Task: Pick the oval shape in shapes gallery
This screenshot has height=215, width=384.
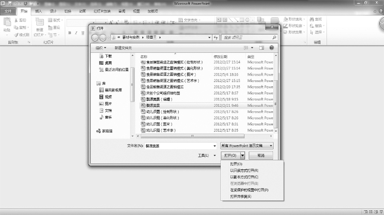Action: pyautogui.click(x=247, y=20)
